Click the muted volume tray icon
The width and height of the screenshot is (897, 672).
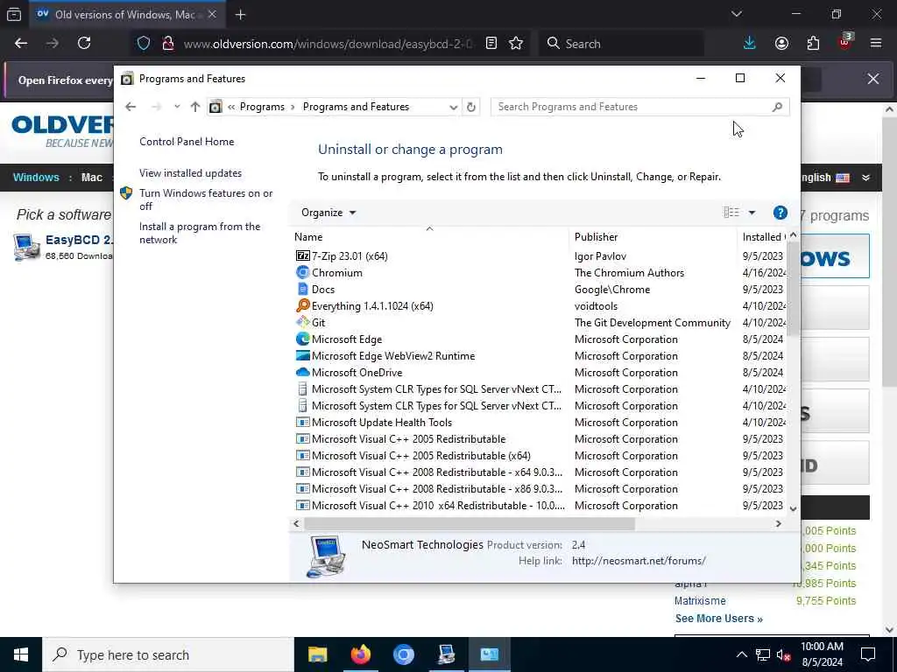[x=783, y=654]
